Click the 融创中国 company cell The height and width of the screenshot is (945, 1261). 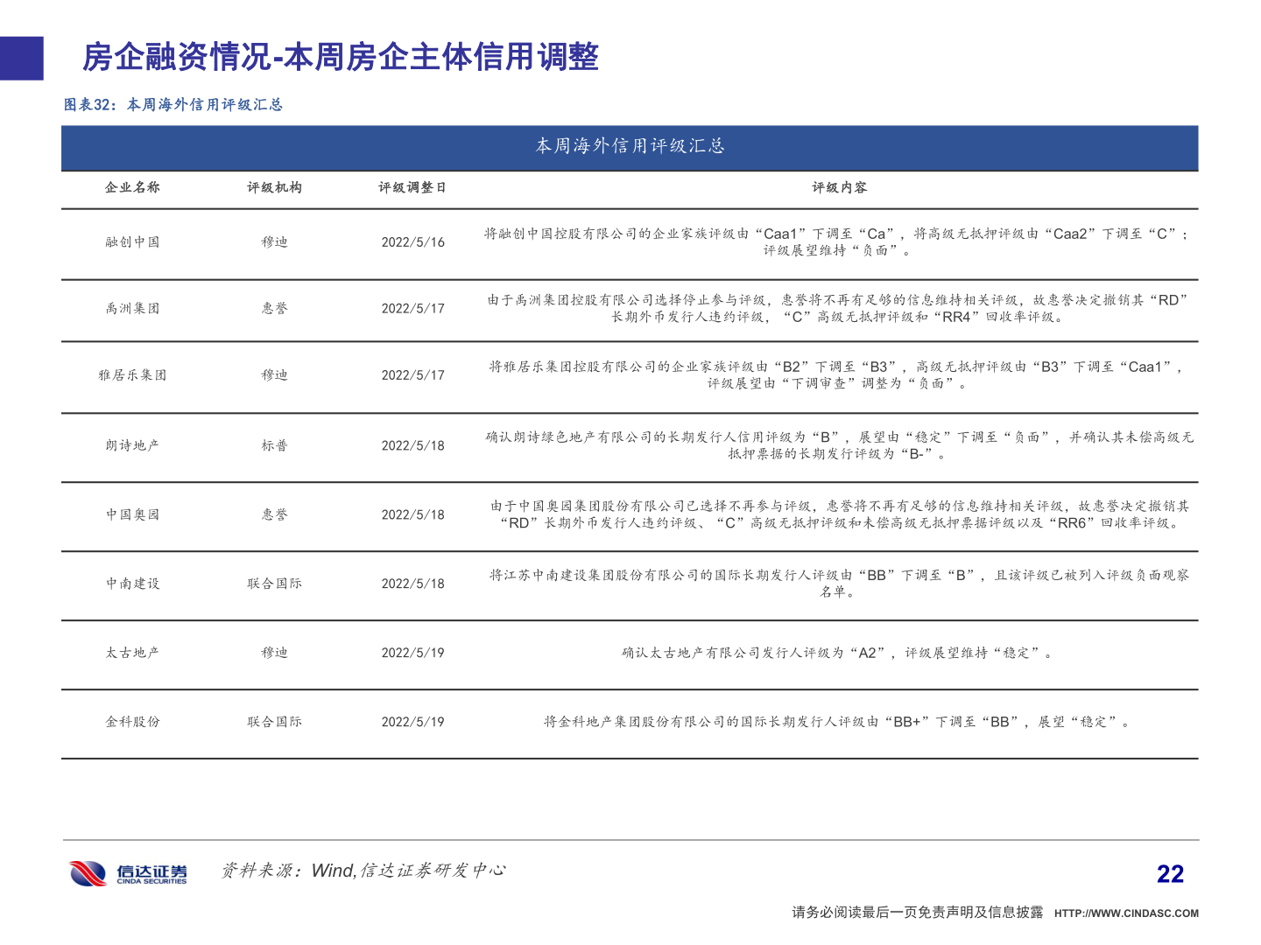(x=132, y=242)
